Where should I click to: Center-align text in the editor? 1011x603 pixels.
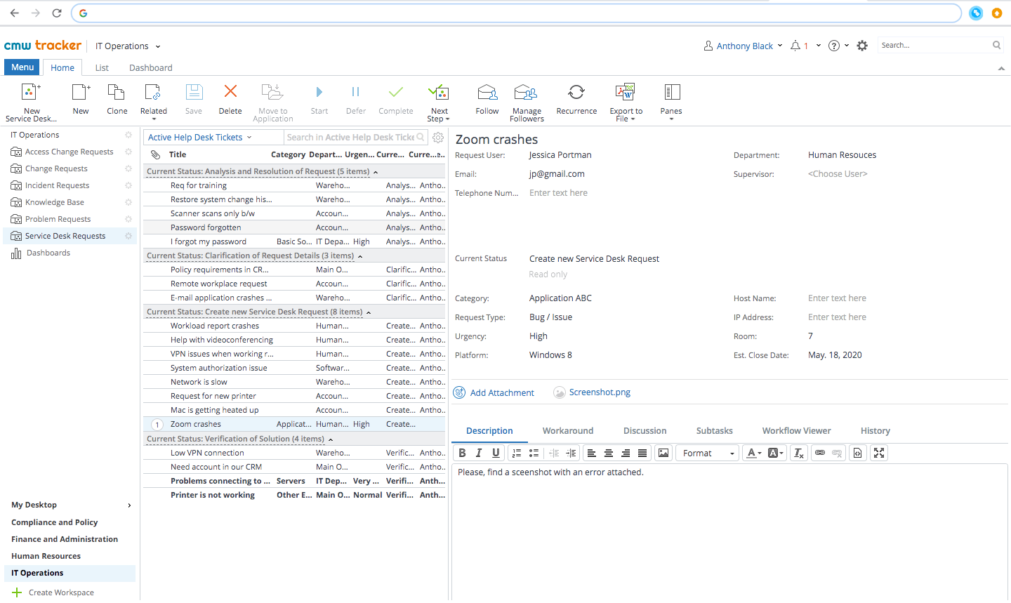coord(609,453)
